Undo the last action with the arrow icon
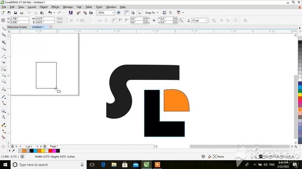Viewport: 302px width, 169px height. pyautogui.click(x=50, y=13)
